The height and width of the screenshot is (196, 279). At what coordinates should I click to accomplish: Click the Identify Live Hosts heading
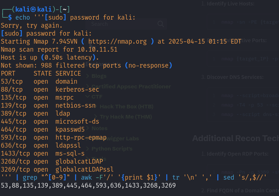[x=228, y=4]
